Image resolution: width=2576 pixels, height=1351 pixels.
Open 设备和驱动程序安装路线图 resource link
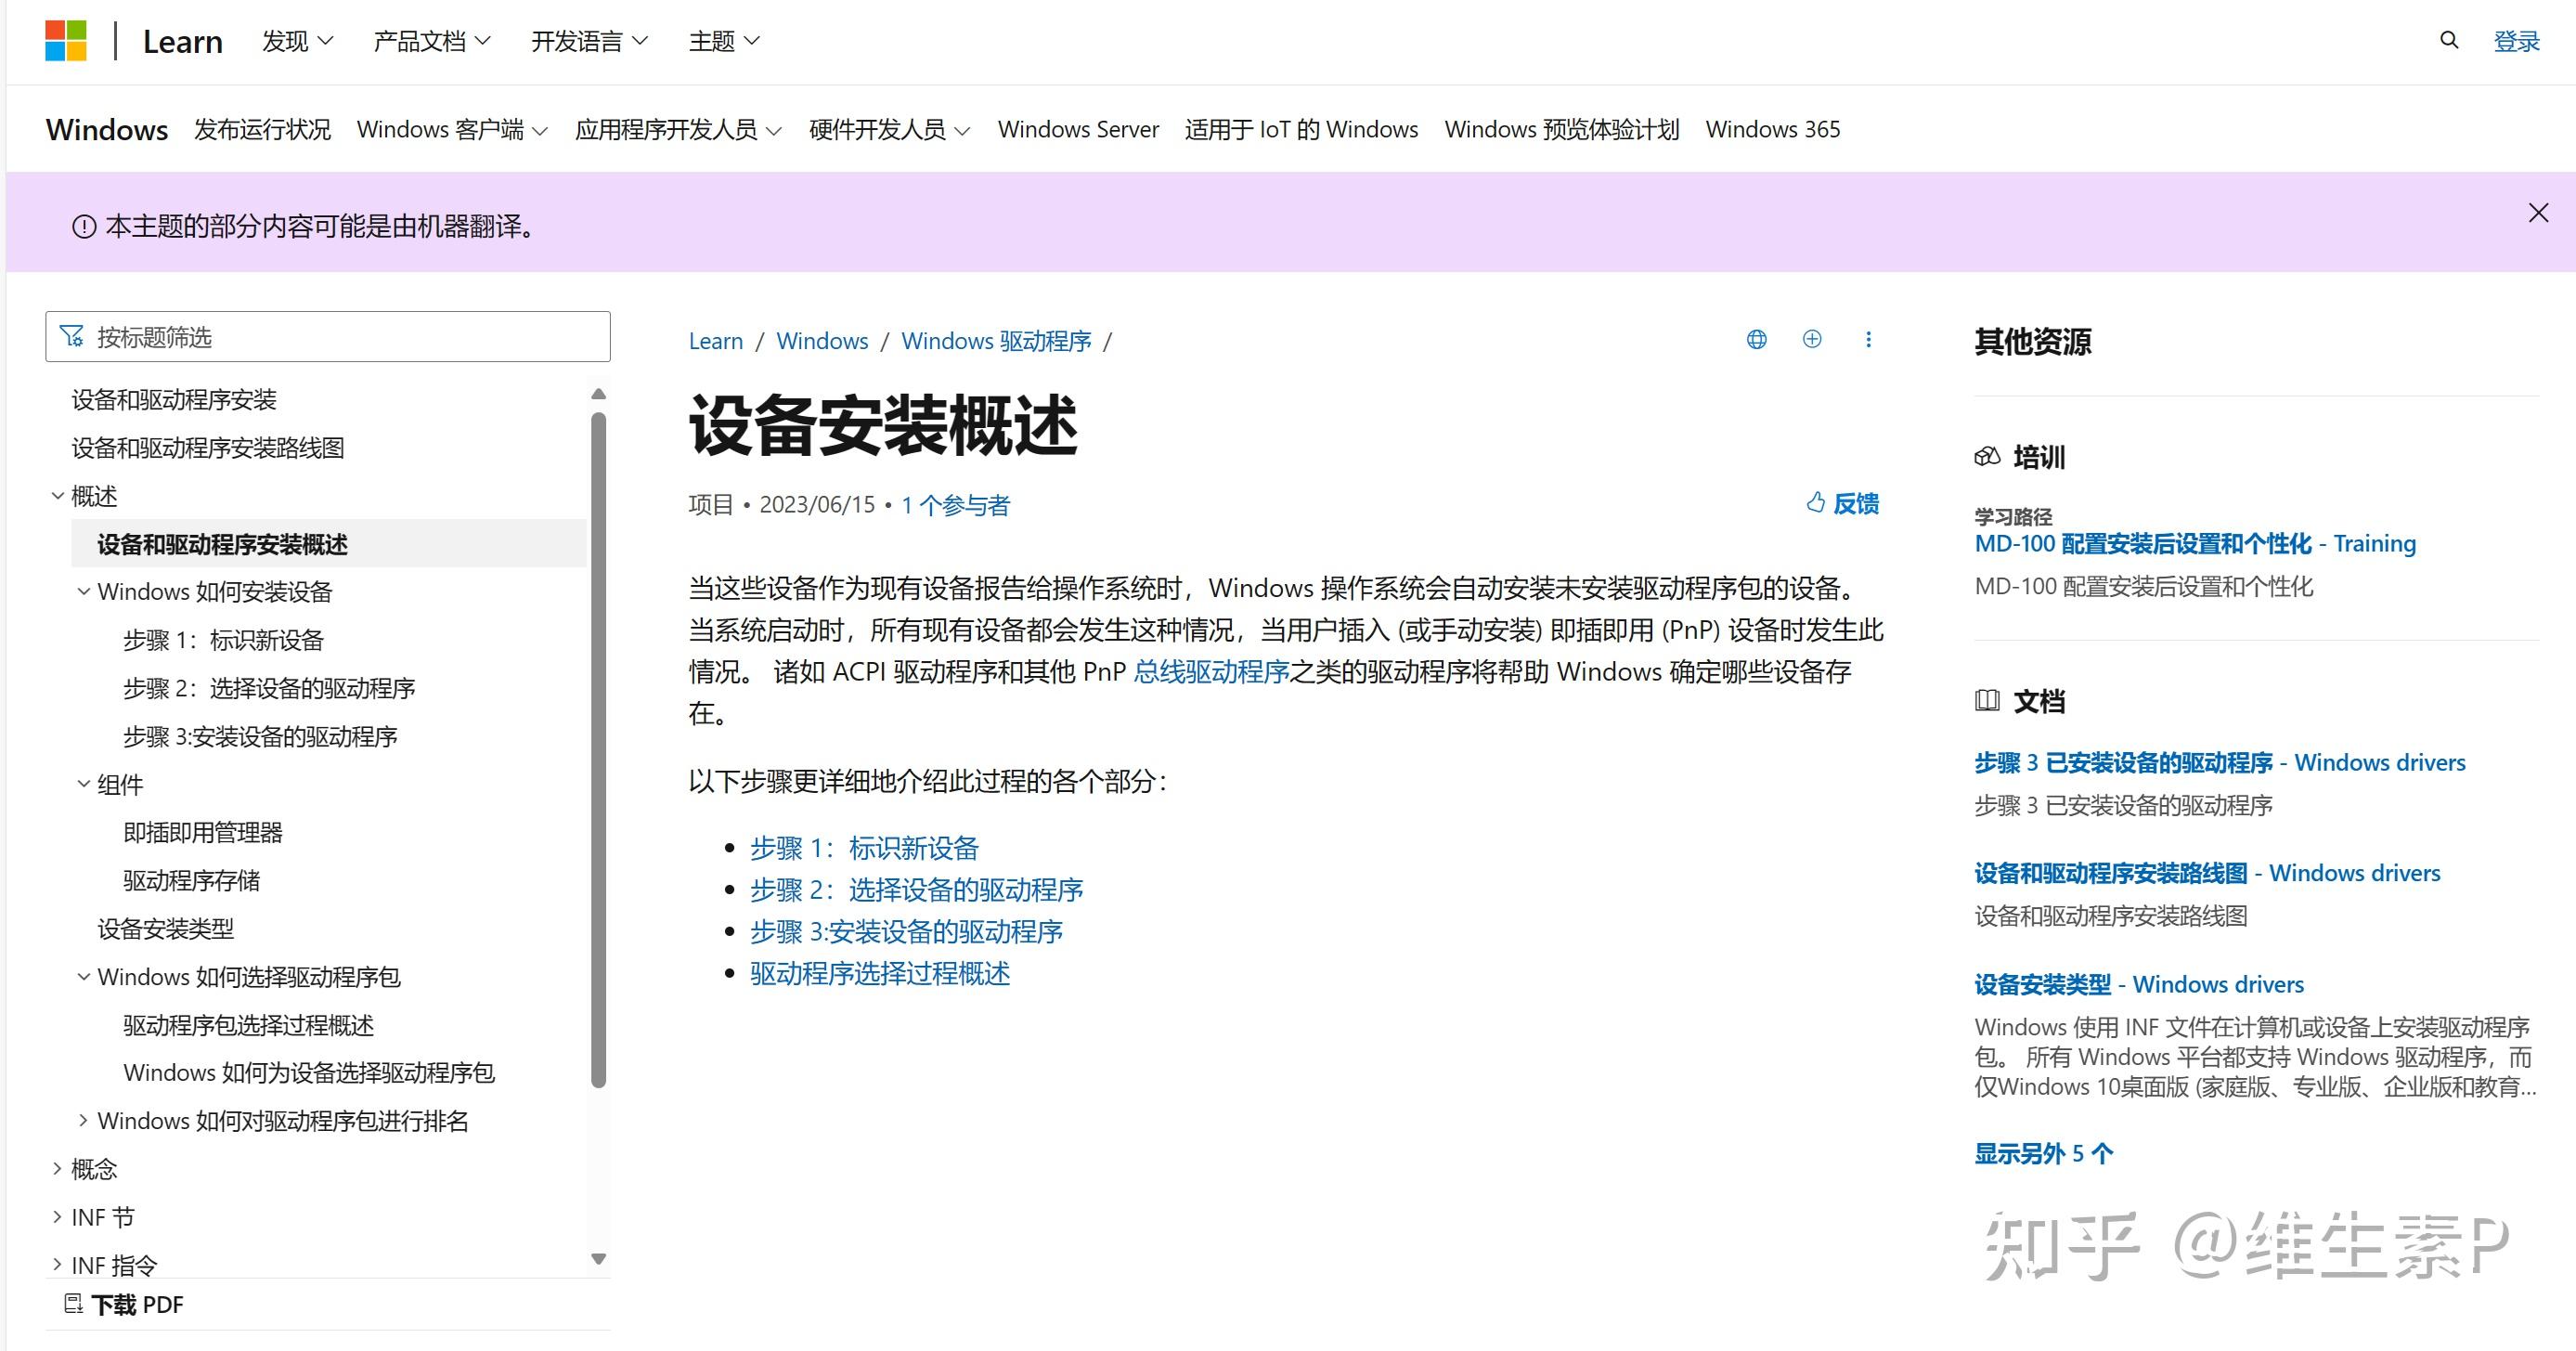(x=2207, y=873)
